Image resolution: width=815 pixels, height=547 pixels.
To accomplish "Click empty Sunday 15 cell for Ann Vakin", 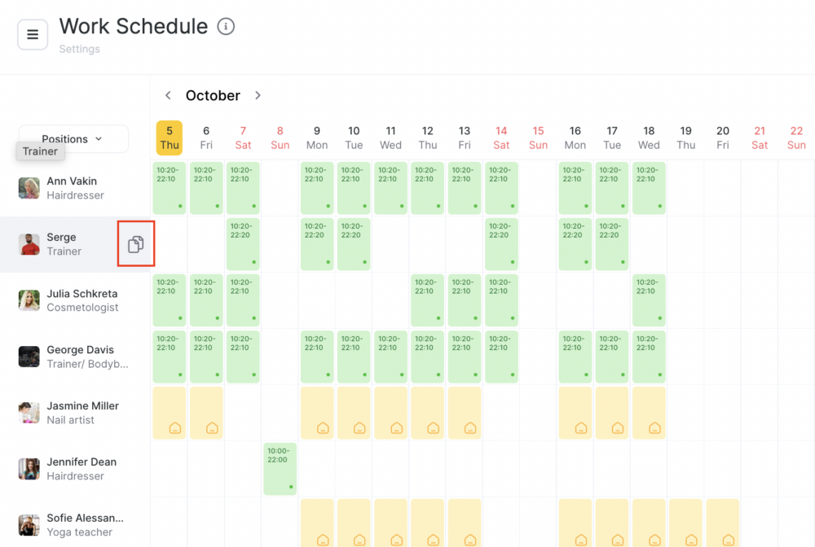I will pos(538,188).
